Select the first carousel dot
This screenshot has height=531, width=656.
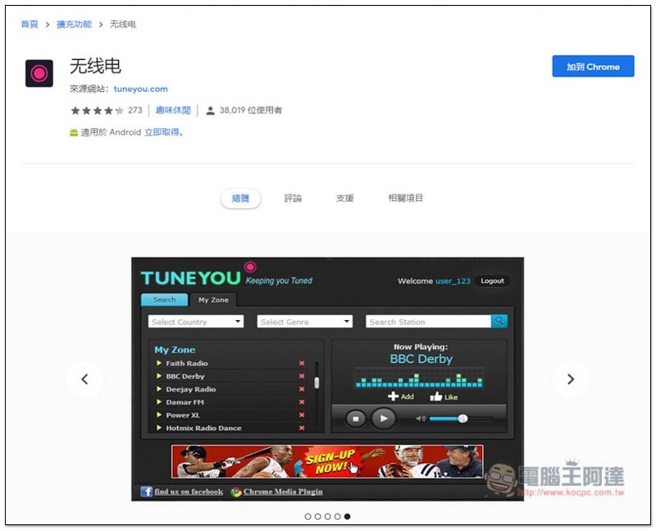click(308, 516)
